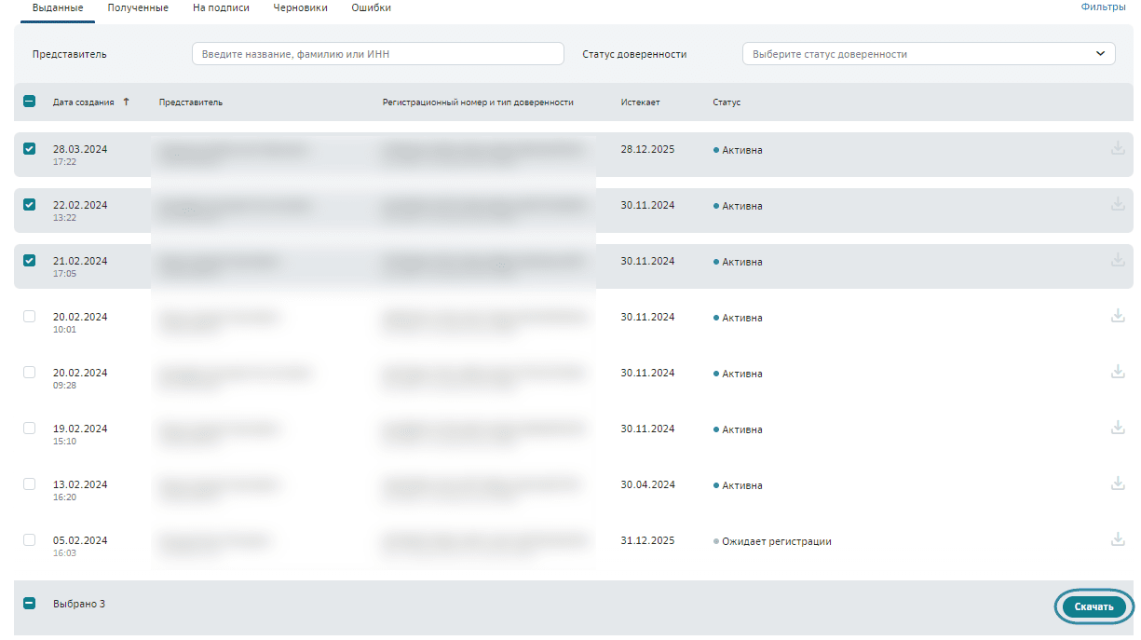Open the Статус доверенности dropdown
1141x640 pixels.
(x=929, y=54)
